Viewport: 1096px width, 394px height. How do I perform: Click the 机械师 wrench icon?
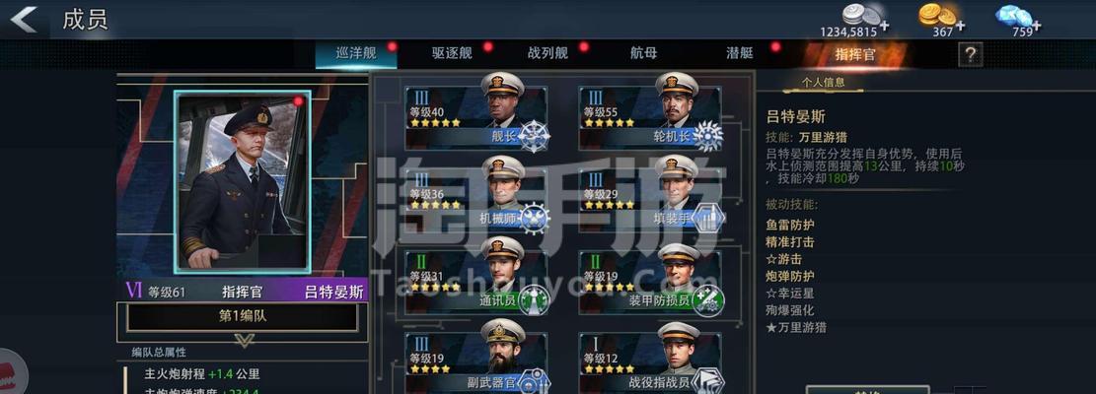[x=534, y=219]
